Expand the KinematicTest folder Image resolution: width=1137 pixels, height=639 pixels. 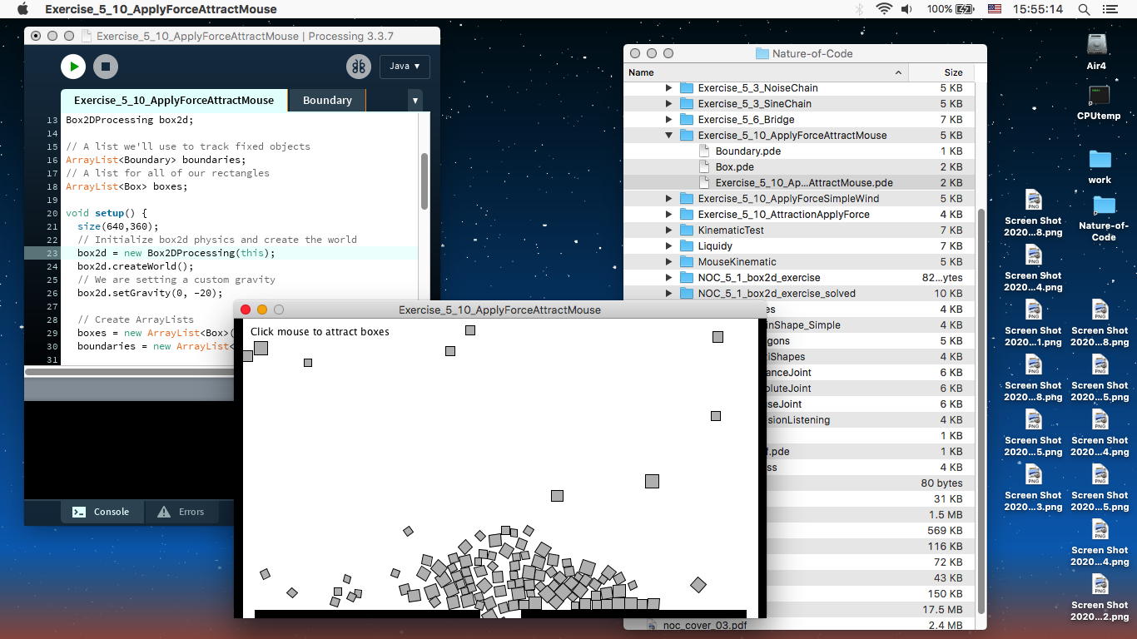668,230
